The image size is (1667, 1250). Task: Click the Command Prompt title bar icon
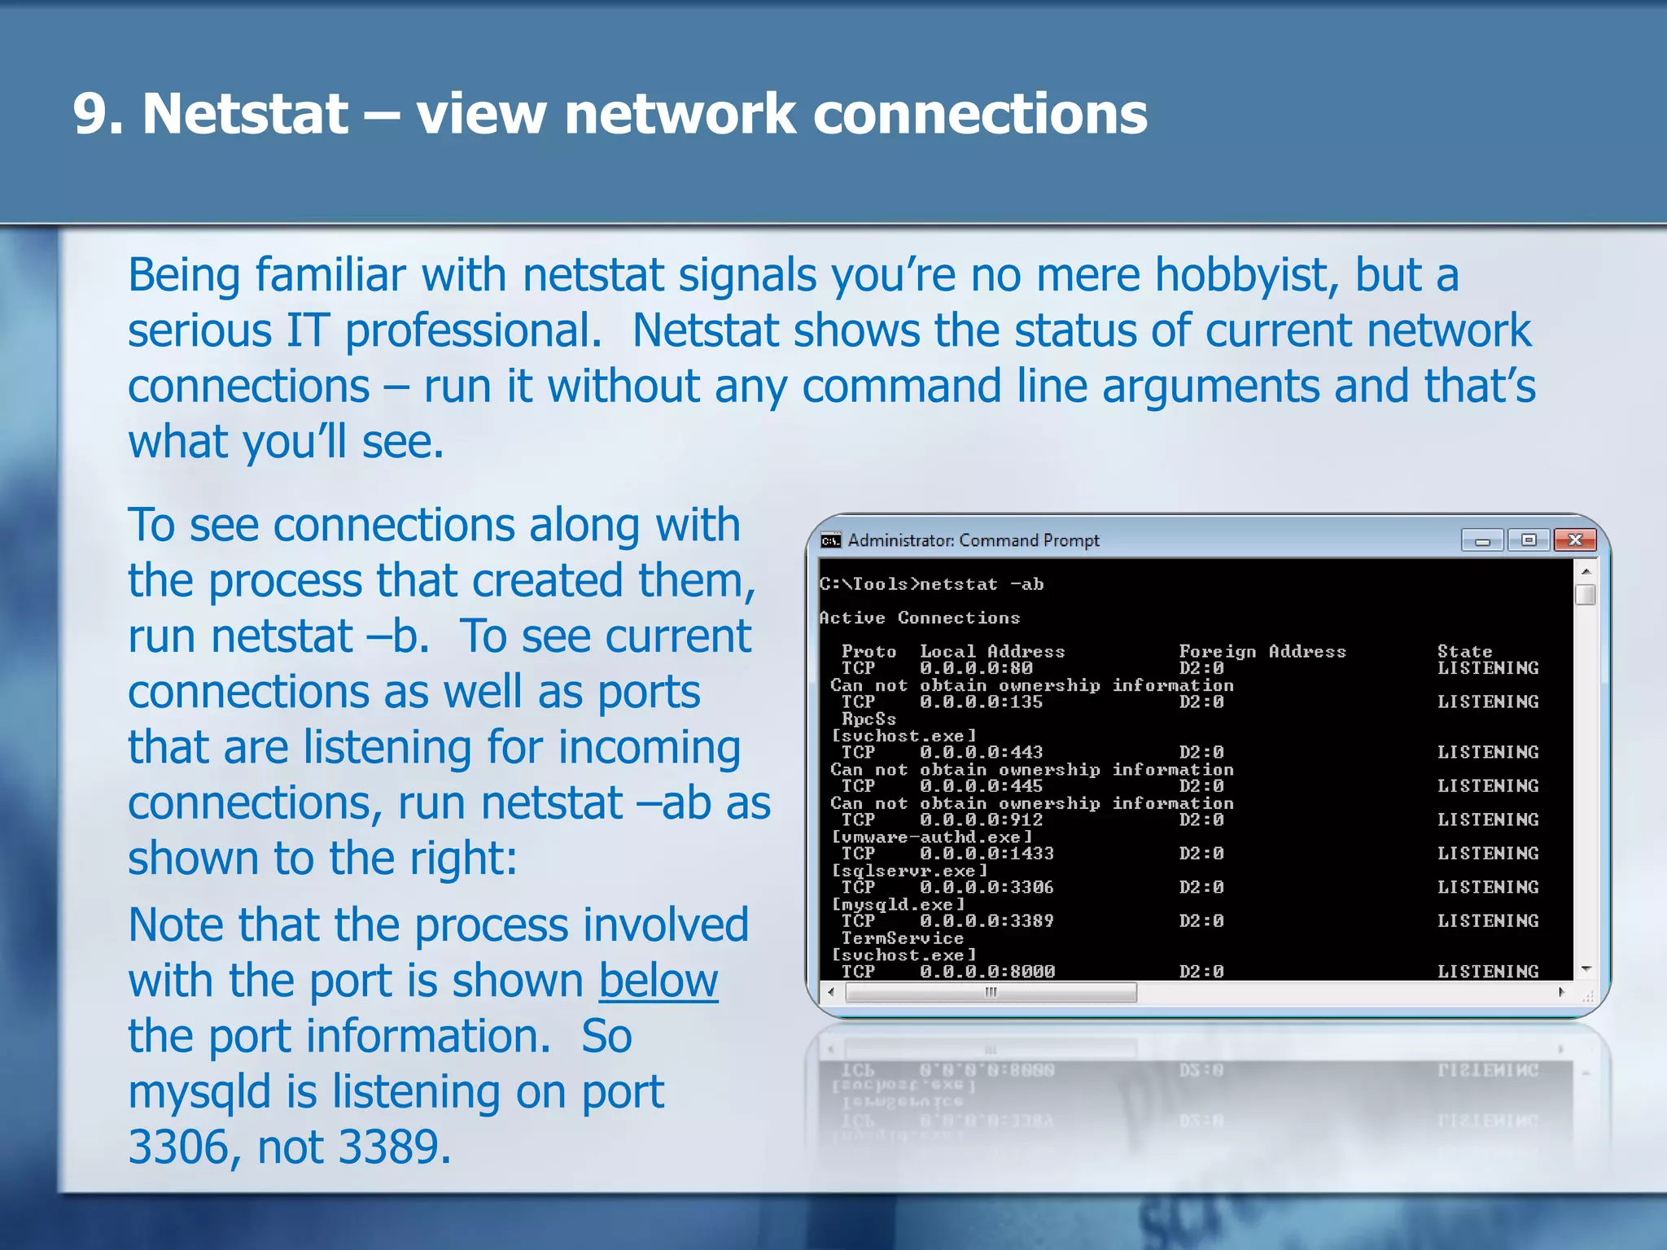[x=830, y=540]
